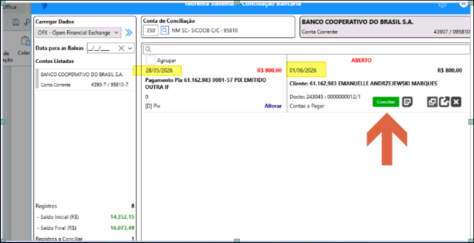Clear the Data para as Baixas date
The image size is (474, 243).
[121, 48]
